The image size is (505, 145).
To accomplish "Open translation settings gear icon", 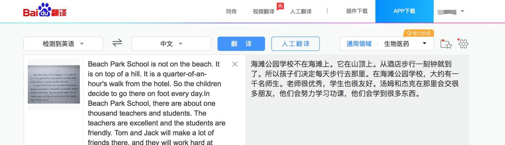I will [x=463, y=43].
